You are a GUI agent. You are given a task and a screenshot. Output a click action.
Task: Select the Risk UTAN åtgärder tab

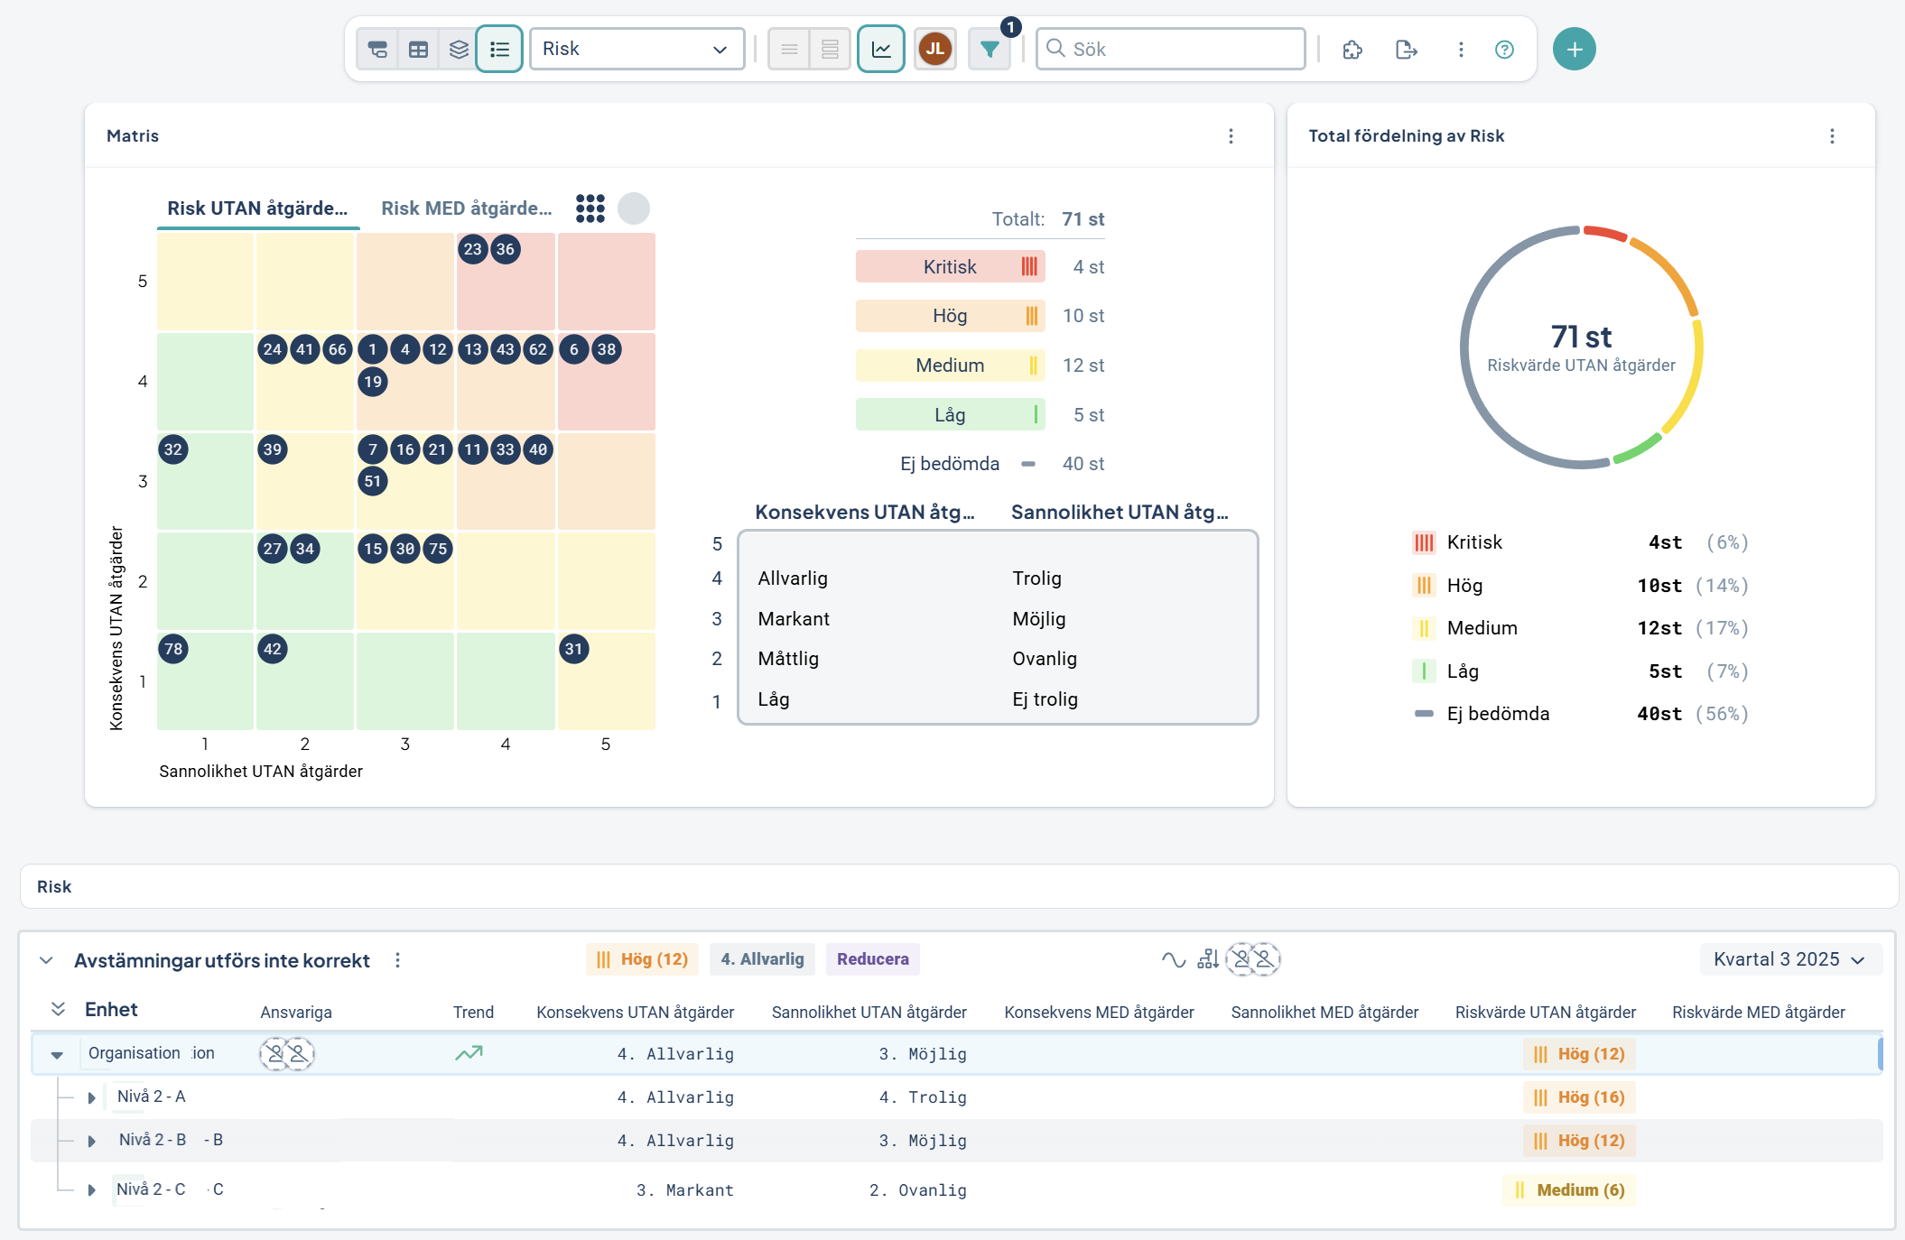click(x=257, y=208)
